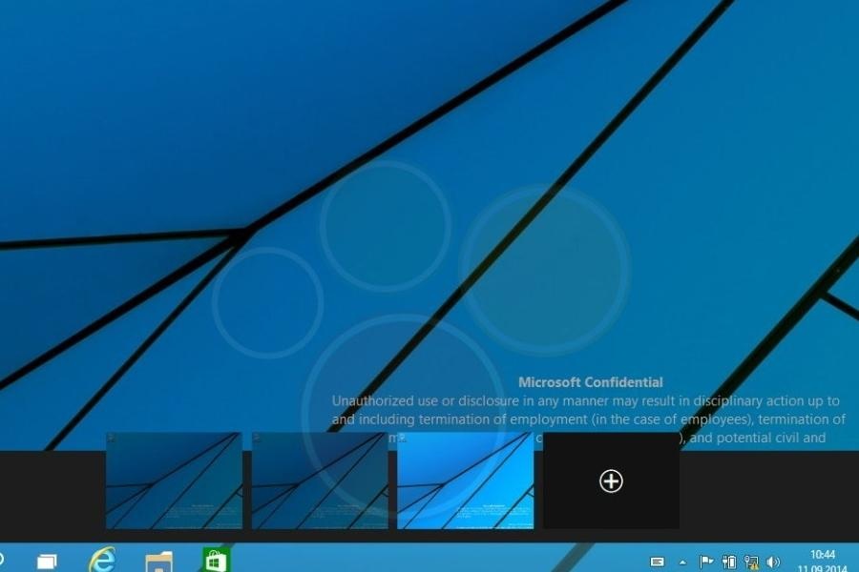Click the volume speaker tray icon
This screenshot has width=859, height=572.
pyautogui.click(x=773, y=562)
